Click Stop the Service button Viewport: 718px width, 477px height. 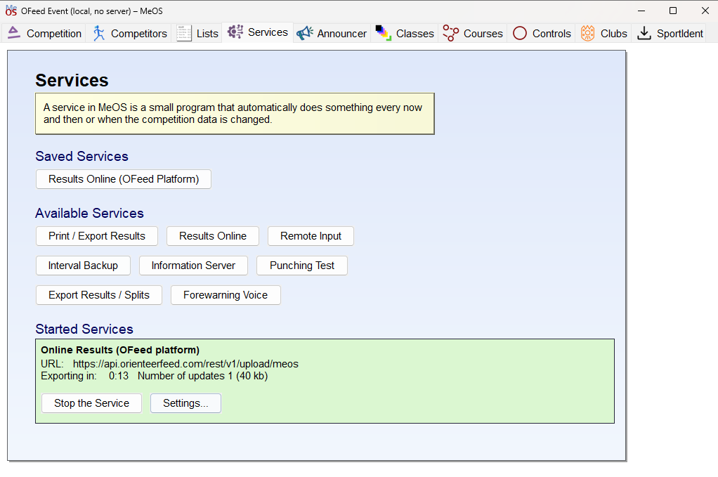(91, 403)
